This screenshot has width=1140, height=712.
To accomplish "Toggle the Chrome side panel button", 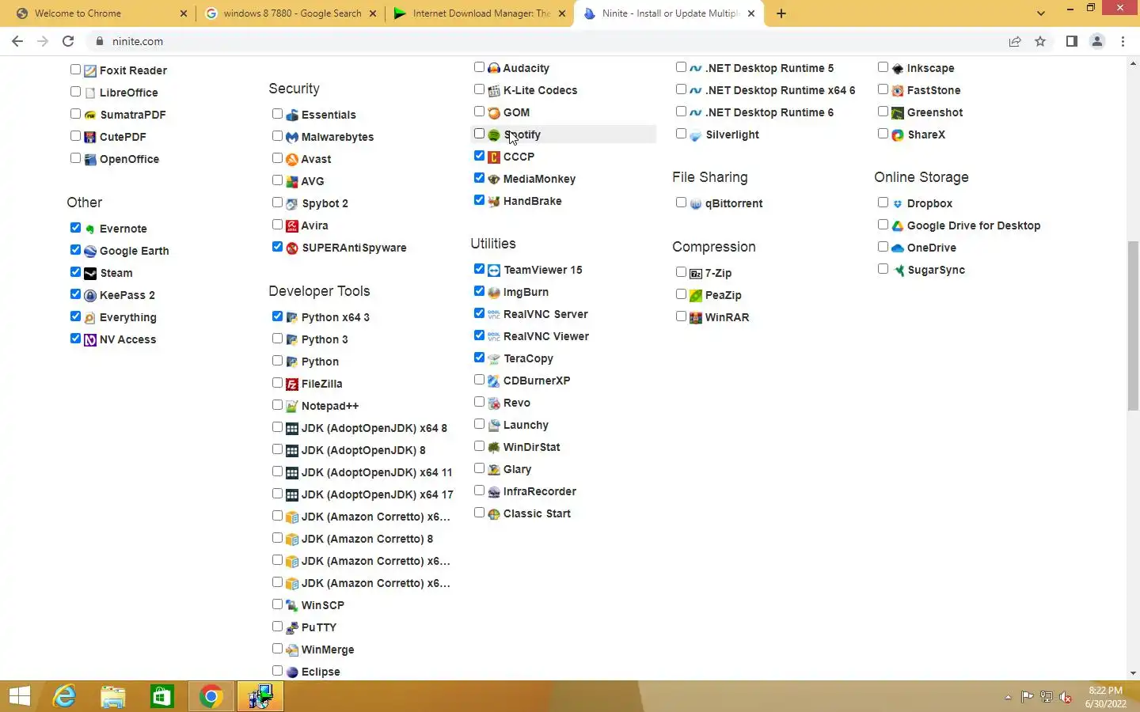I will click(x=1071, y=41).
